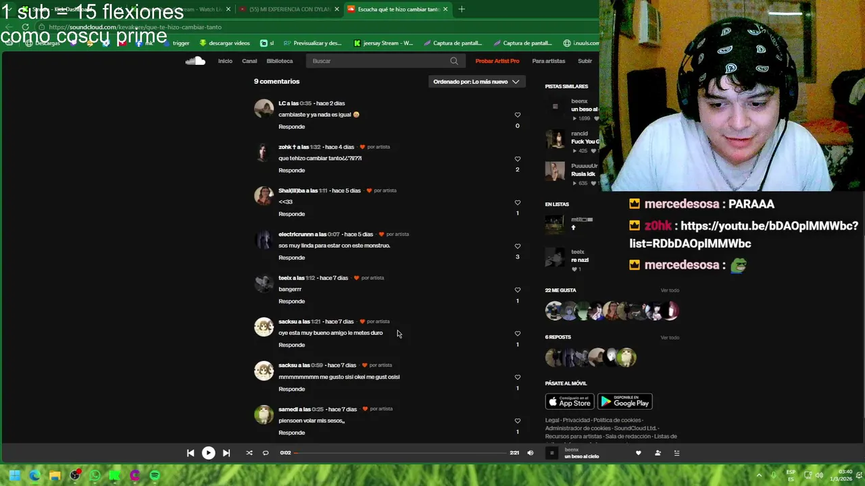
Task: Click Responde under samedi's comment
Action: (292, 433)
